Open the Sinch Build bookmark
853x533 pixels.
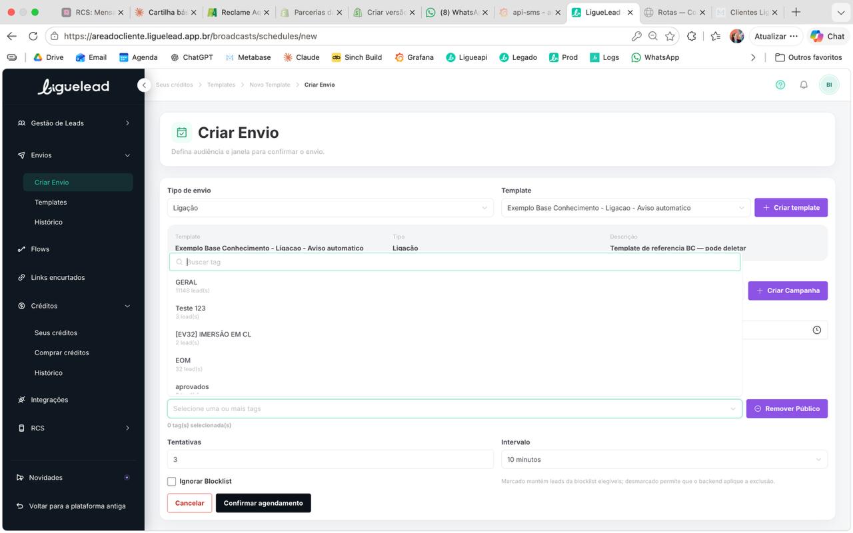tap(357, 57)
